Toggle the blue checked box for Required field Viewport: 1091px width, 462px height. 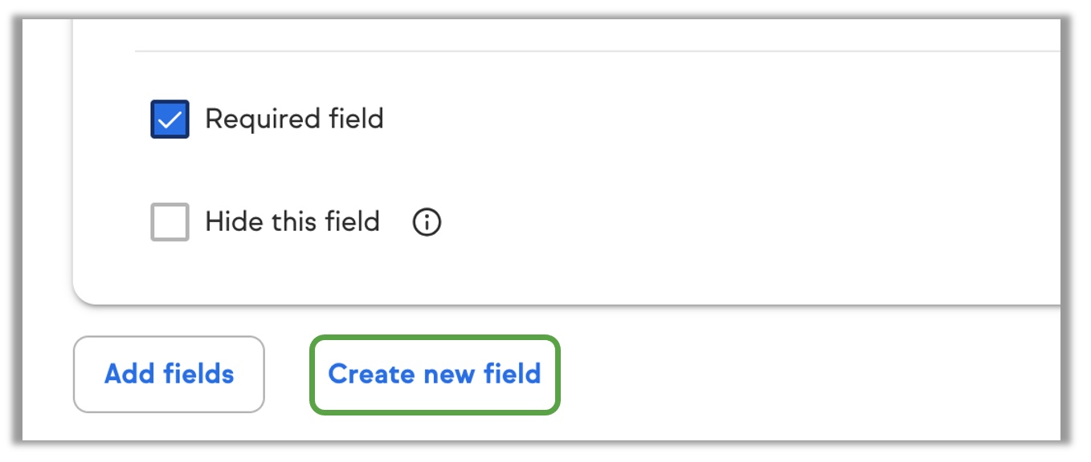(x=170, y=120)
